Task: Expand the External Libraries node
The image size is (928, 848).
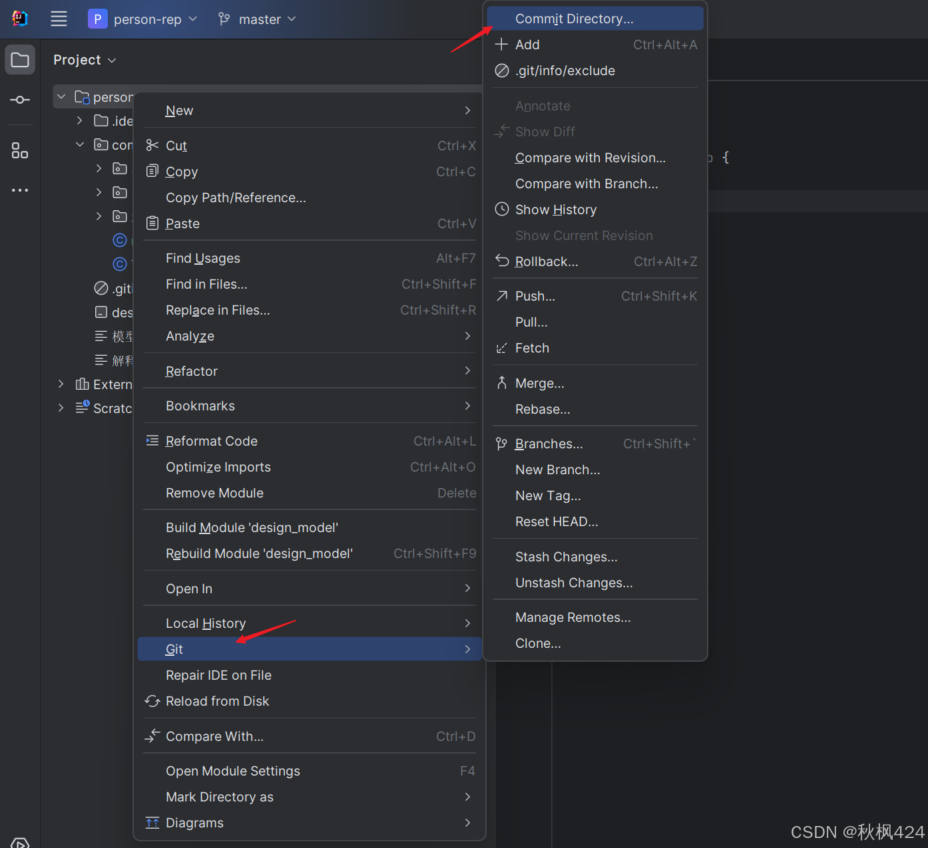Action: pos(61,384)
